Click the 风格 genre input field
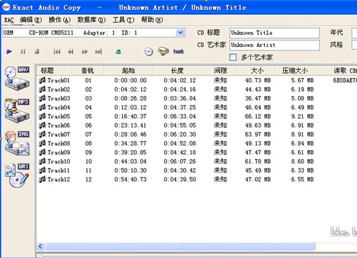Viewport: 357px width, 258px height. point(354,44)
